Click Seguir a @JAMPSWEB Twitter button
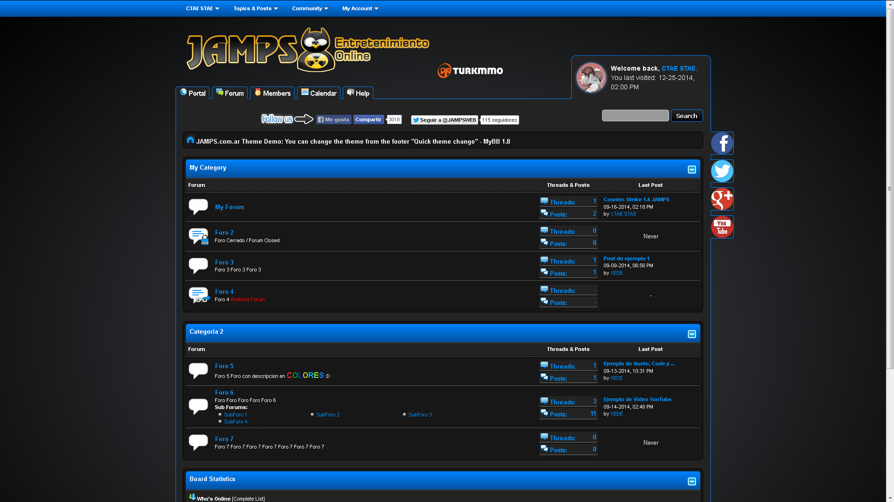Screen dimensions: 894x502 click(x=445, y=120)
